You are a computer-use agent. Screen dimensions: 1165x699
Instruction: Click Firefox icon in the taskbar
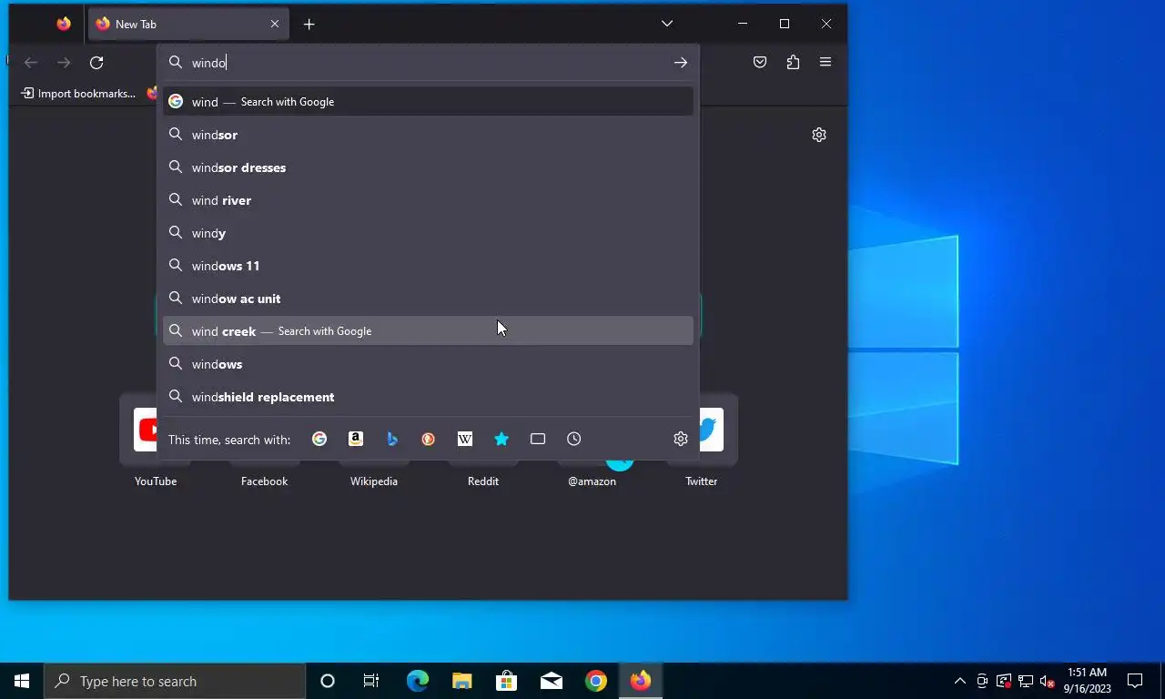point(641,681)
